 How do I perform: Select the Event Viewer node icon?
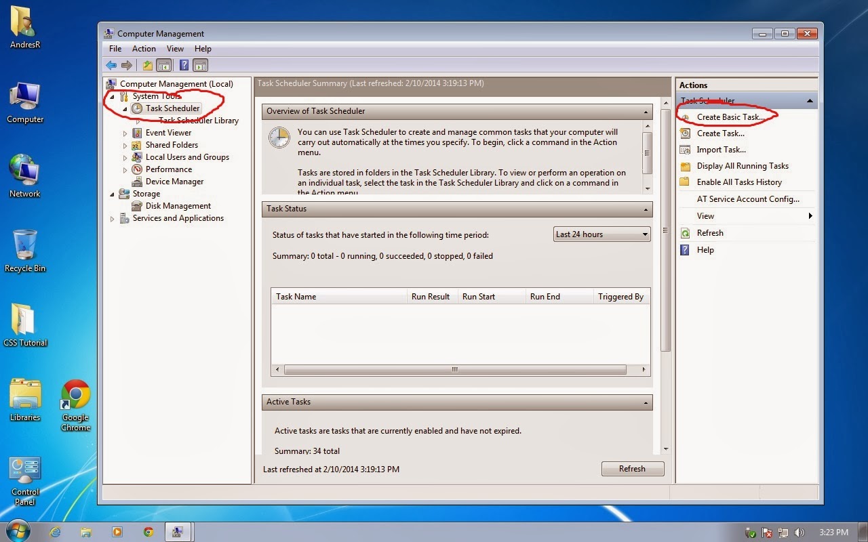[137, 133]
